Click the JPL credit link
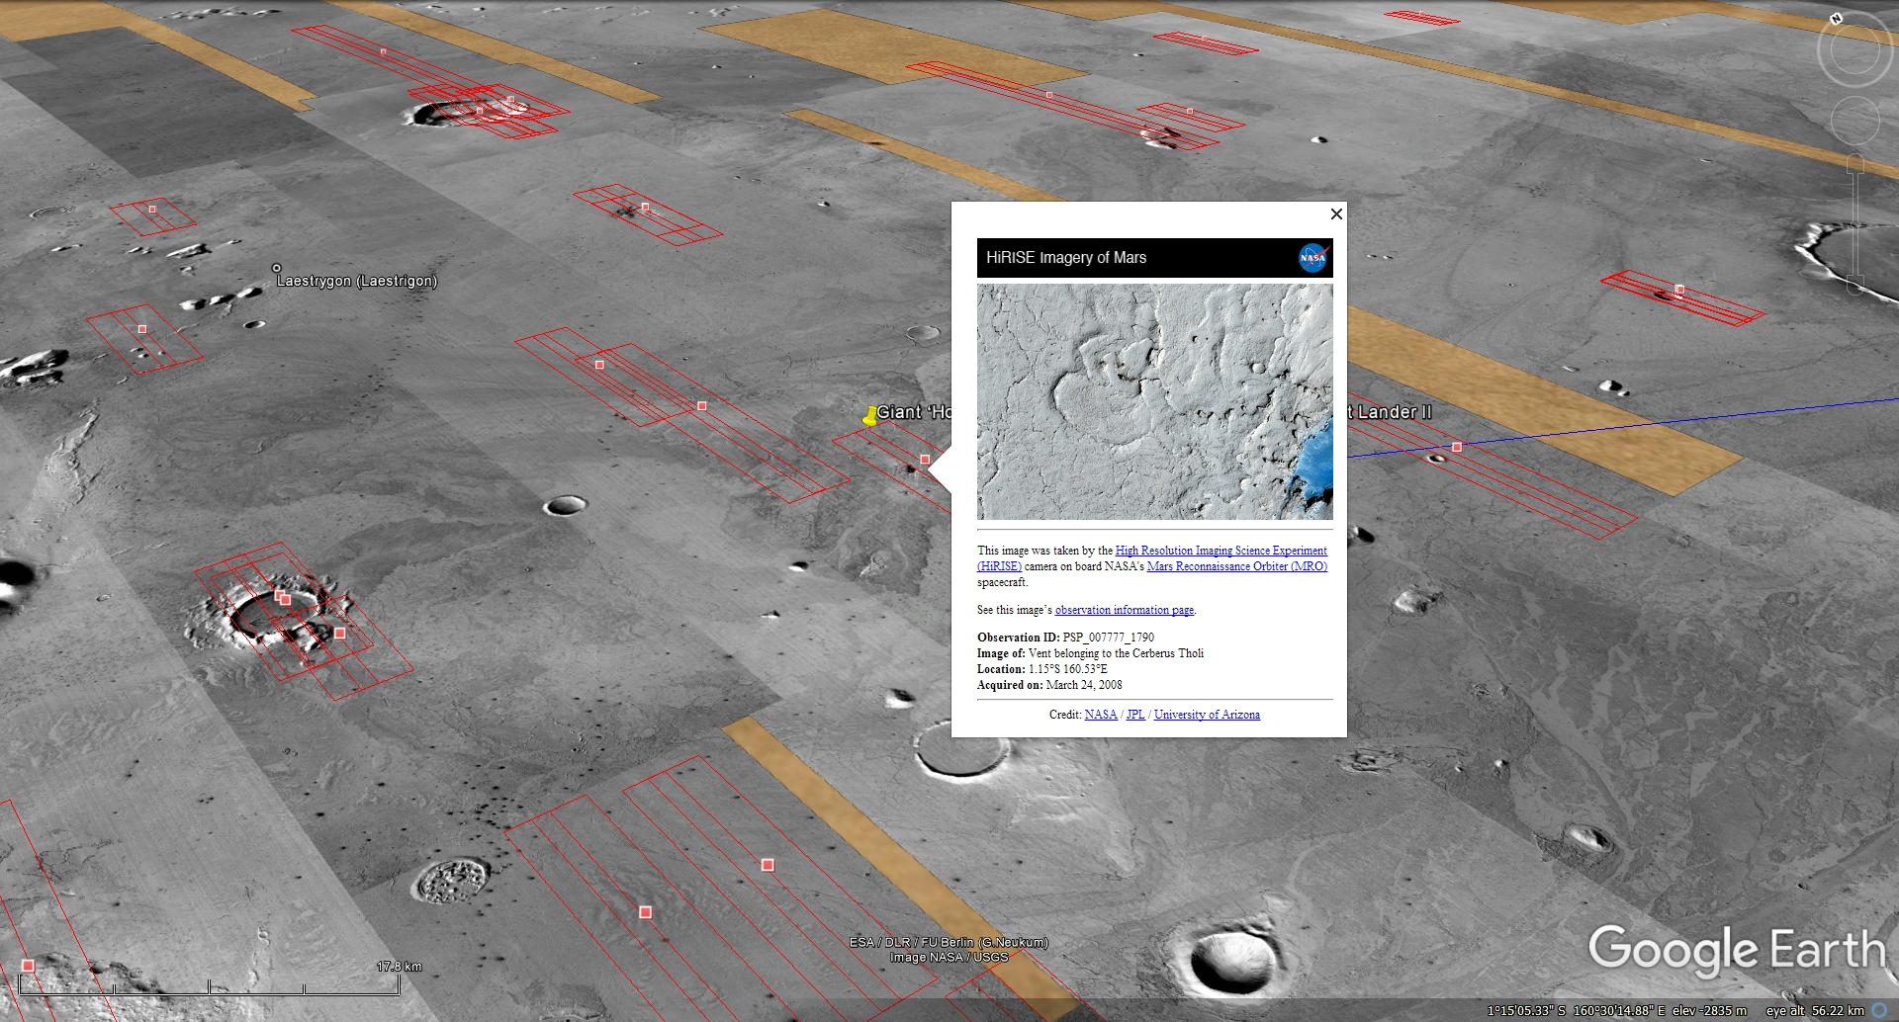The width and height of the screenshot is (1899, 1022). pos(1135,715)
